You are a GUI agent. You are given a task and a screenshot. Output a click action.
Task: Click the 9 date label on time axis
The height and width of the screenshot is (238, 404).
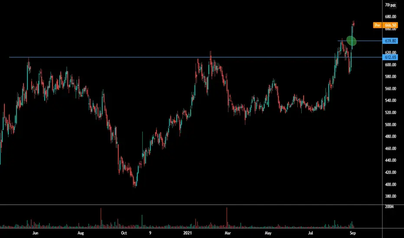[150, 233]
